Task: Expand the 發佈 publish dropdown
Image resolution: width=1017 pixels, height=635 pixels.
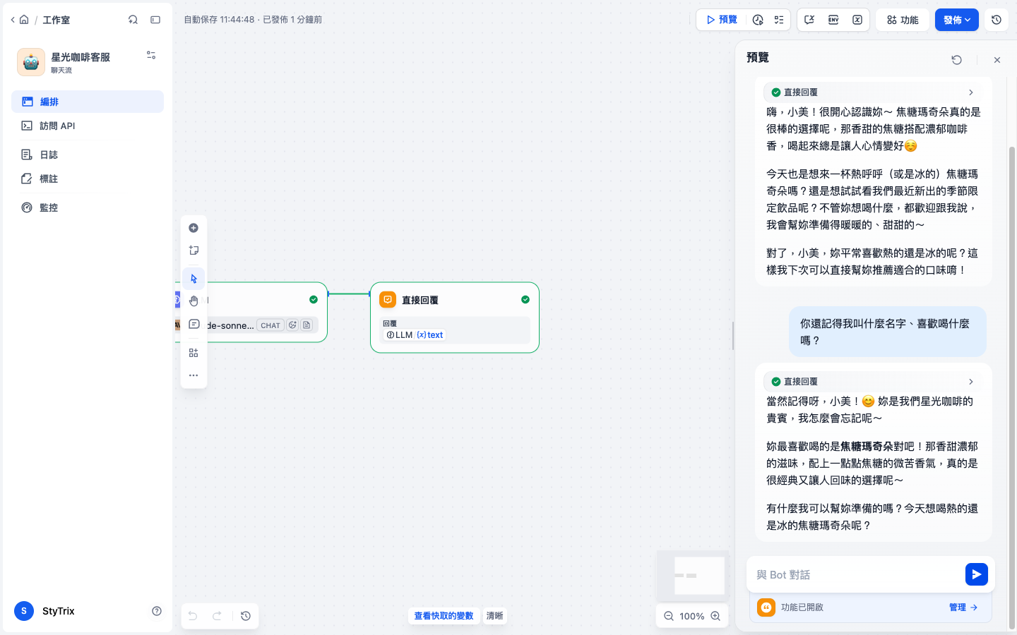Action: [x=957, y=20]
